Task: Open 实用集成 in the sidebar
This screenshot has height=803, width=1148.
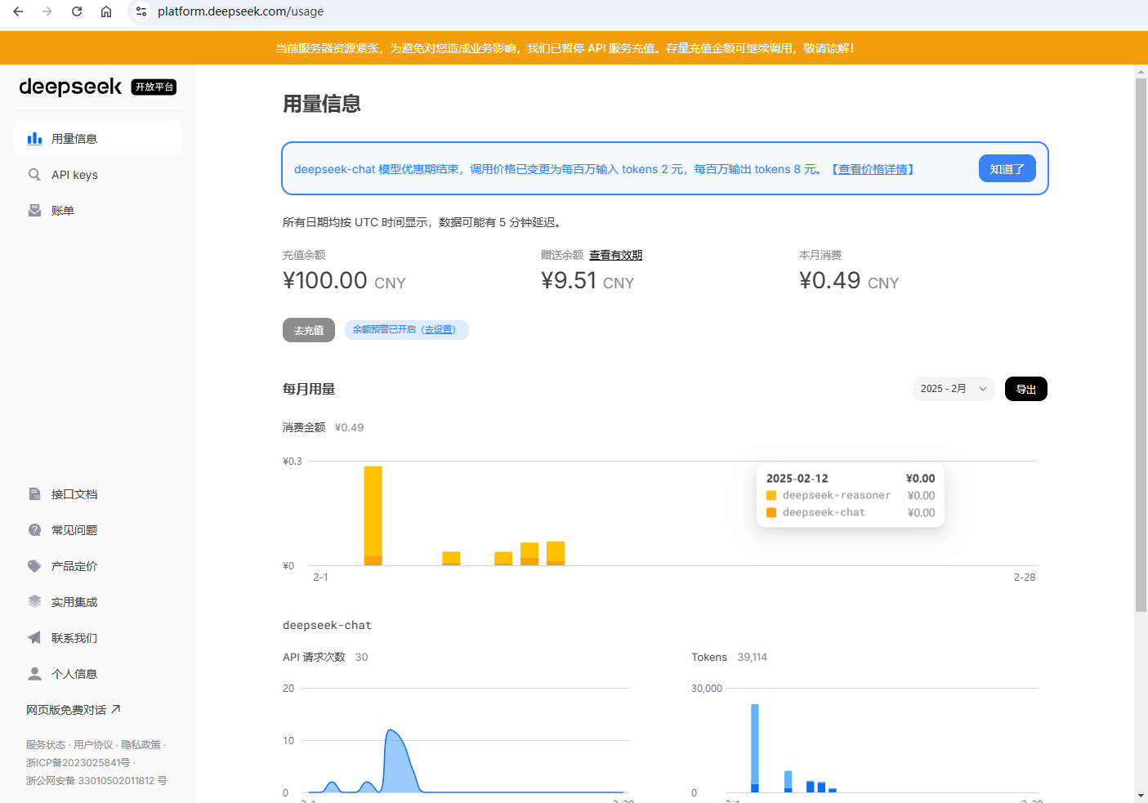Action: (x=98, y=602)
